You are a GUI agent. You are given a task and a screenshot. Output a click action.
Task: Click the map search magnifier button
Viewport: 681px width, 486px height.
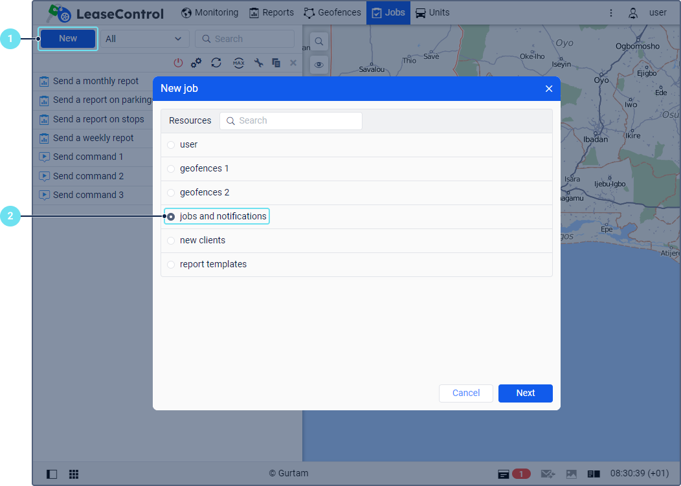click(319, 41)
